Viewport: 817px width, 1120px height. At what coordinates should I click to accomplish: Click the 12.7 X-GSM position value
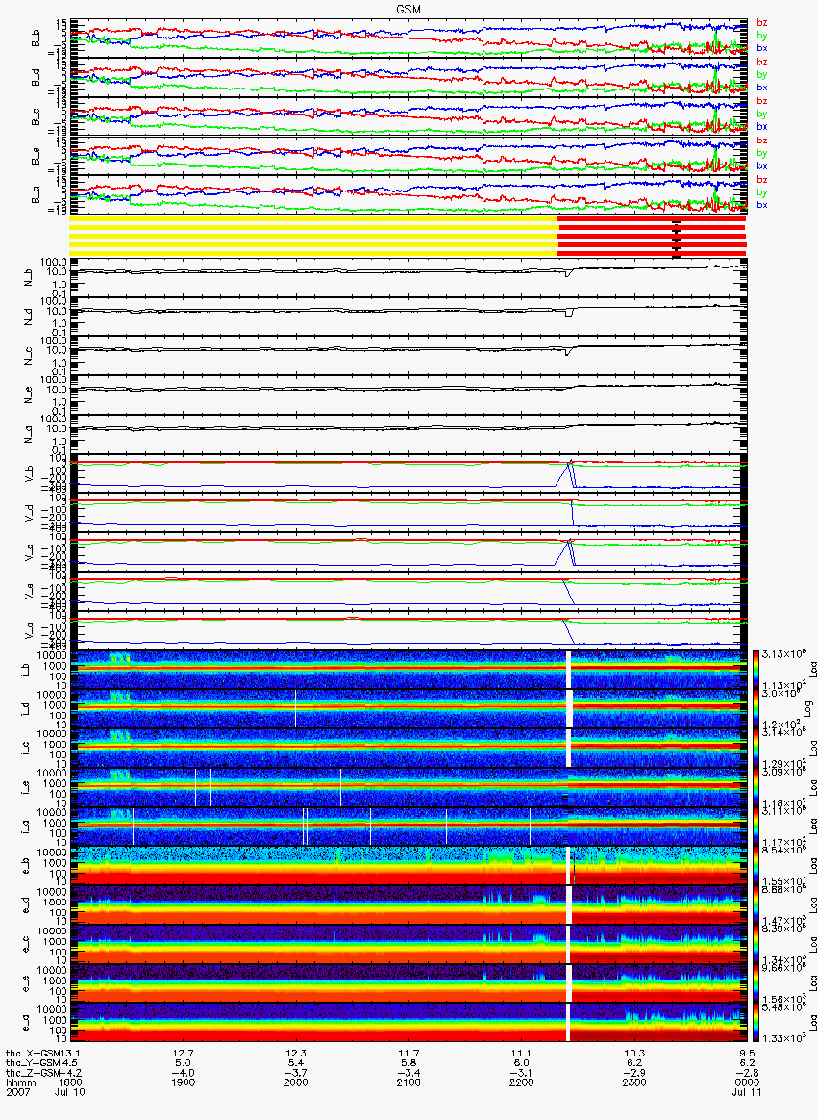184,1054
